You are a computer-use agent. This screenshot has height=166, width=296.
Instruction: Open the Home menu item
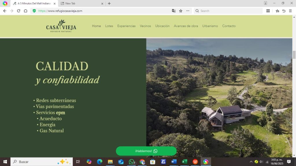click(x=97, y=26)
